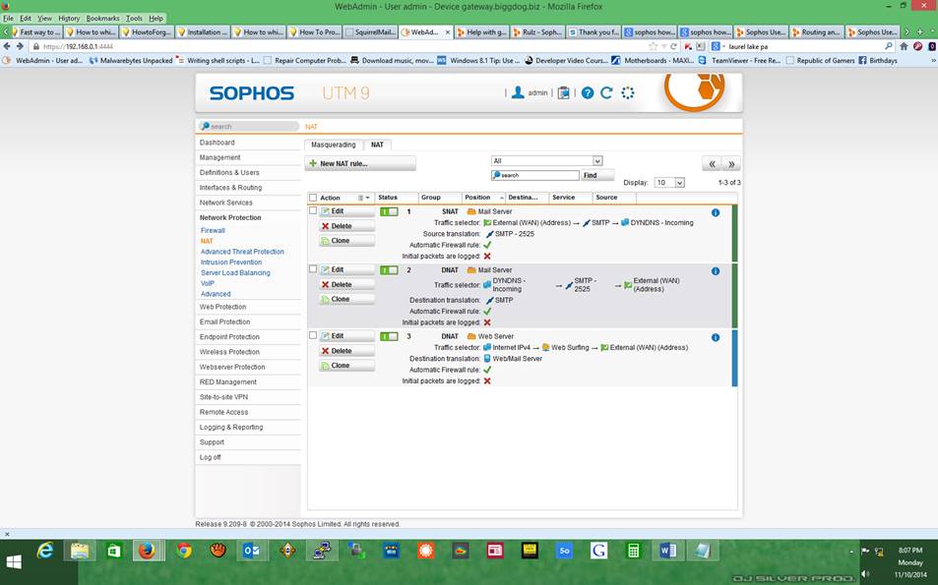Click Delete for rule 2 DNAT Mail Server
938x585 pixels.
347,285
